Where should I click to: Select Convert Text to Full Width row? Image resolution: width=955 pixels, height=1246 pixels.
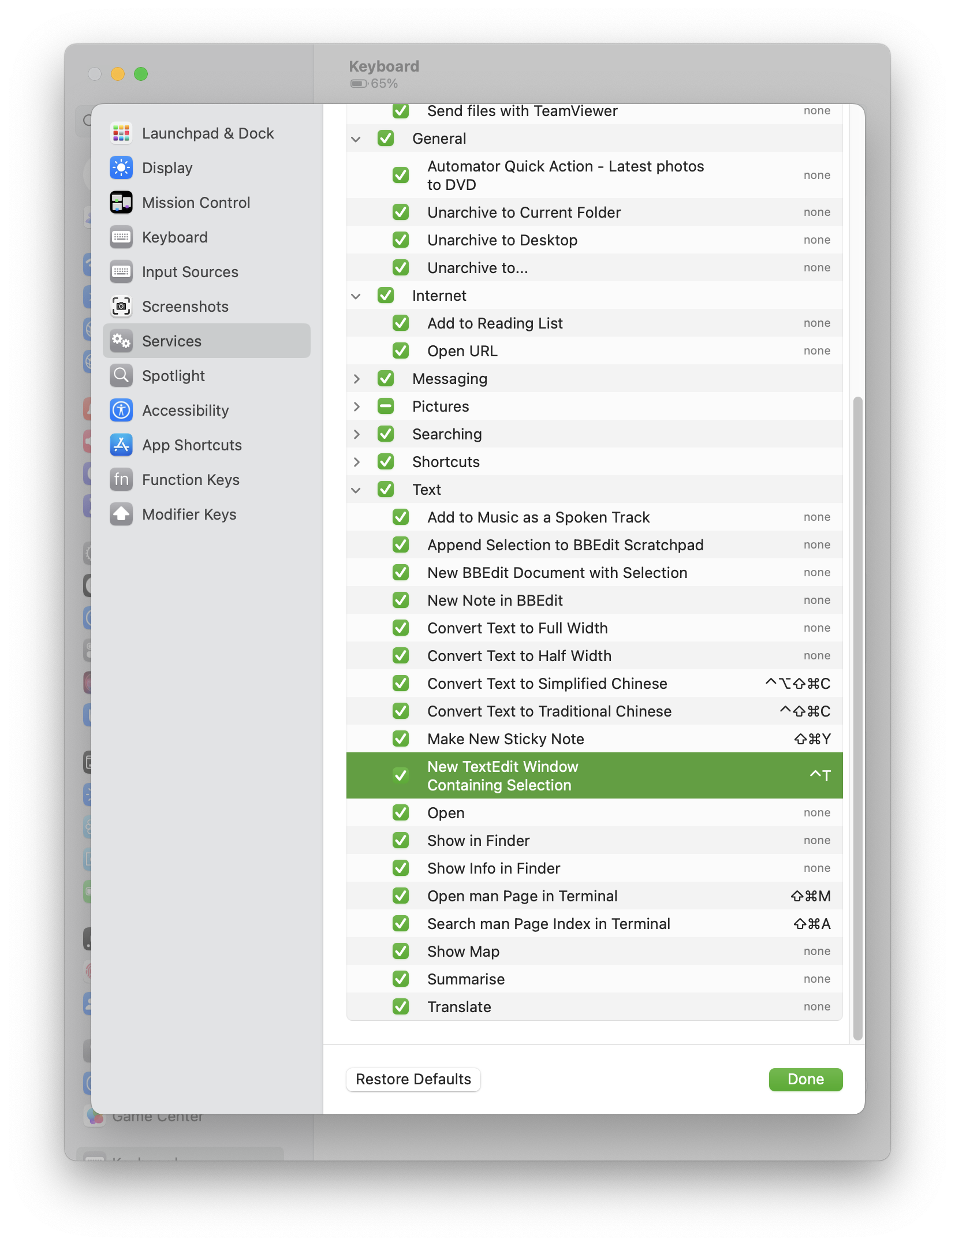click(x=595, y=628)
